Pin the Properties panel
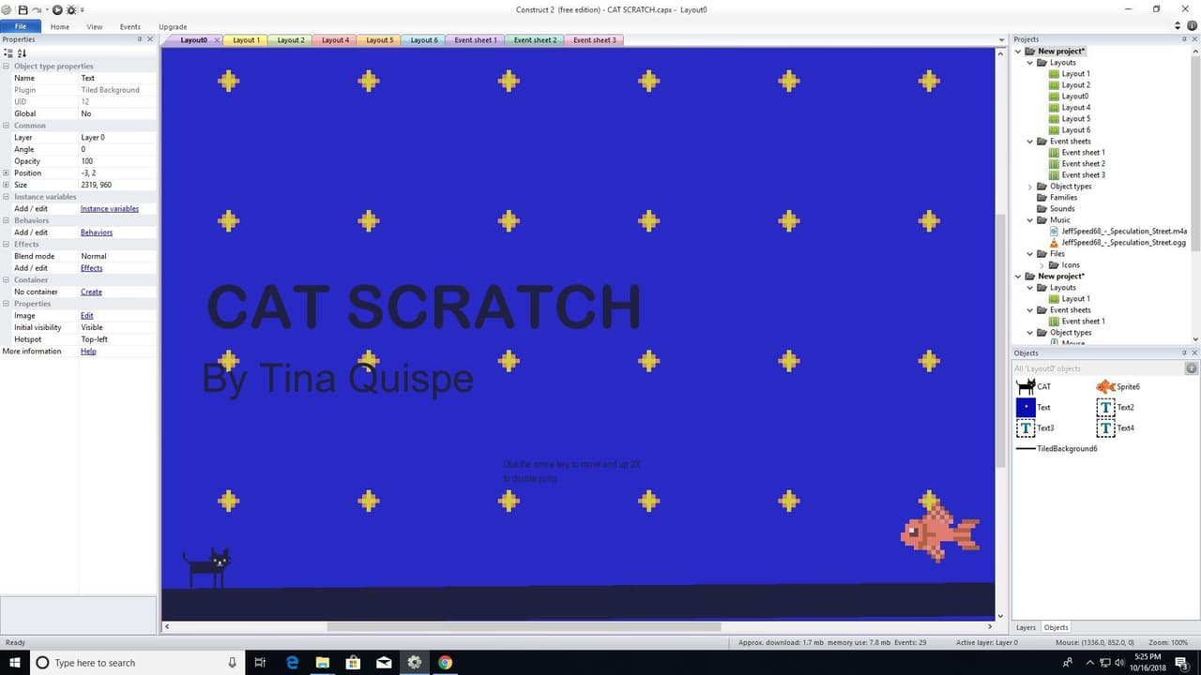 point(140,39)
